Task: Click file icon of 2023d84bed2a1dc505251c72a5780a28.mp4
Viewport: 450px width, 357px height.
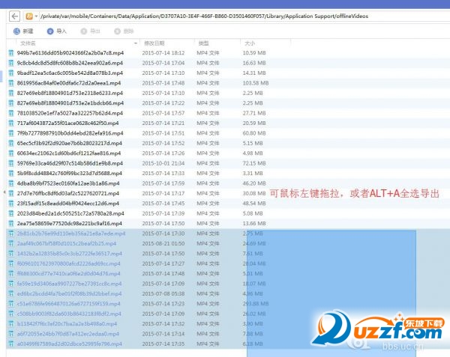Action: (x=11, y=213)
